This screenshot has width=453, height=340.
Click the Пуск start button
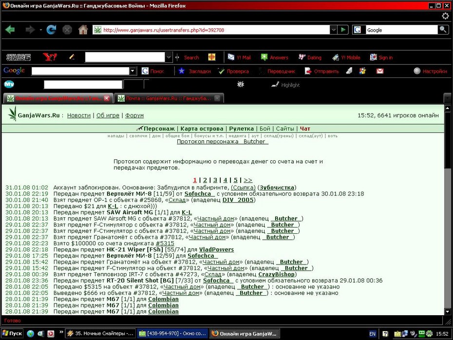pyautogui.click(x=12, y=333)
